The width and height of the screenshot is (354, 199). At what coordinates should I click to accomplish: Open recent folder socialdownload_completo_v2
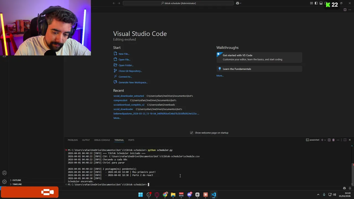coord(129,105)
